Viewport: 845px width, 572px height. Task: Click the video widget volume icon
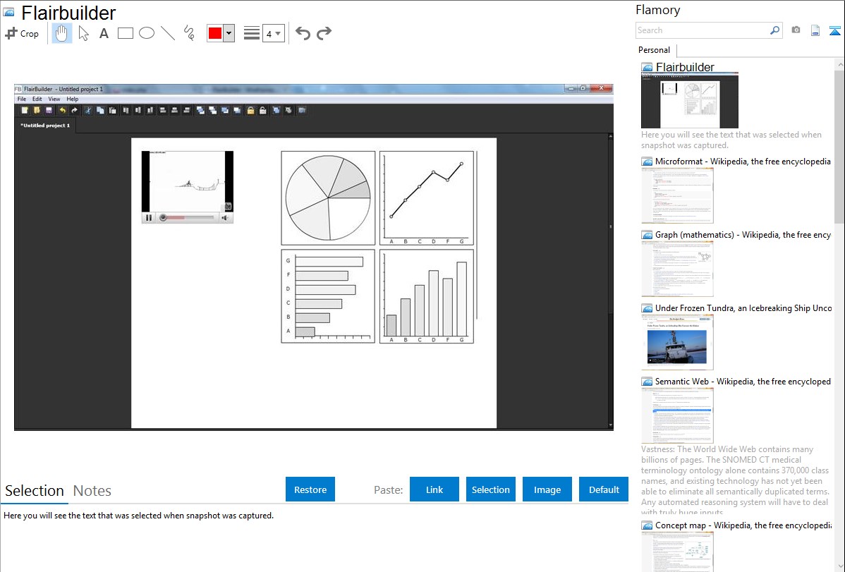pyautogui.click(x=225, y=218)
